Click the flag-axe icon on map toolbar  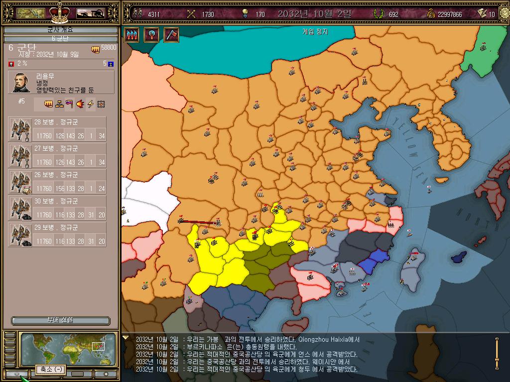tap(171, 34)
